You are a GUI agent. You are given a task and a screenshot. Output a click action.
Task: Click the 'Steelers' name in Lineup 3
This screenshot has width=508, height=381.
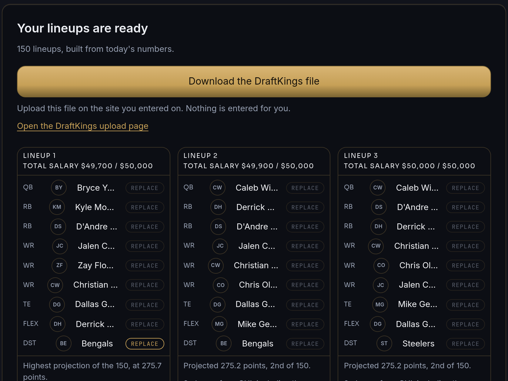click(418, 343)
